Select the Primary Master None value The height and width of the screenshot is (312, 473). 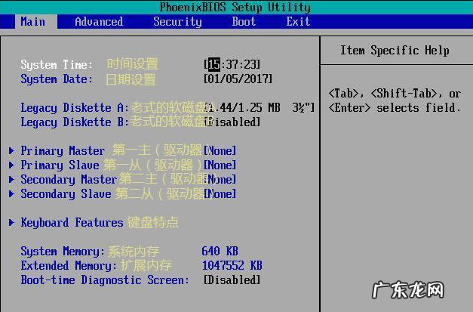(221, 151)
